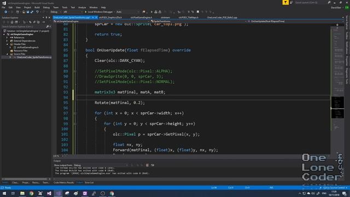The height and width of the screenshot is (197, 350).
Task: Open the Auto dropdown in toolbar
Action: click(x=128, y=12)
